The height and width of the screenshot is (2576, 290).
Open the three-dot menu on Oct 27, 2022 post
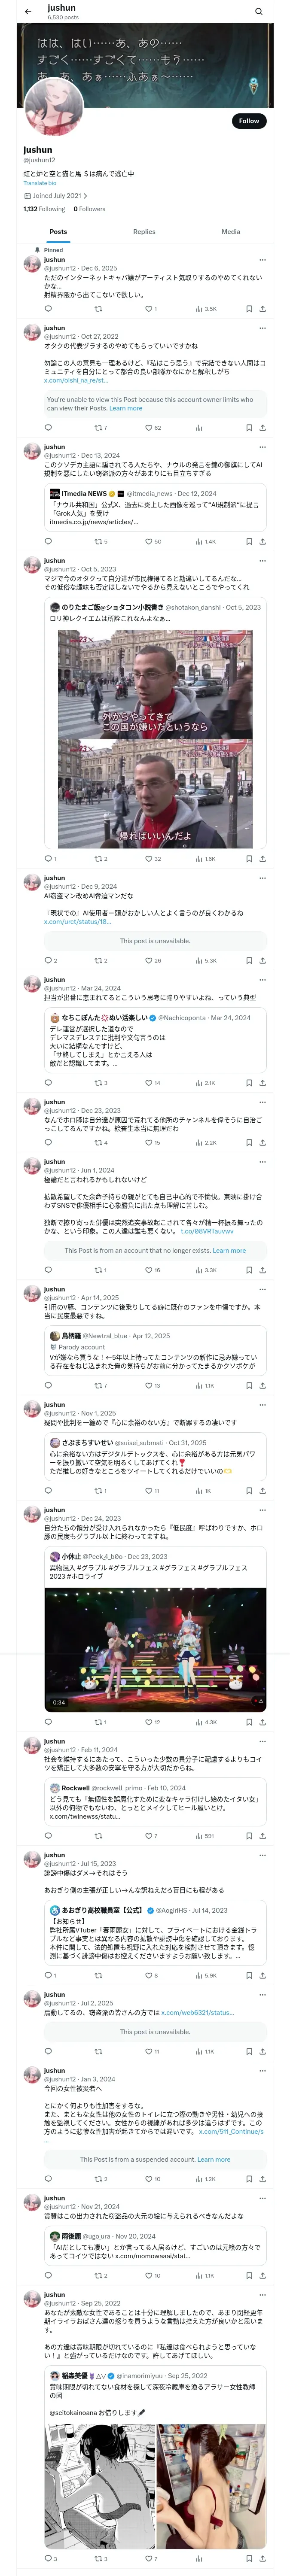point(262,328)
